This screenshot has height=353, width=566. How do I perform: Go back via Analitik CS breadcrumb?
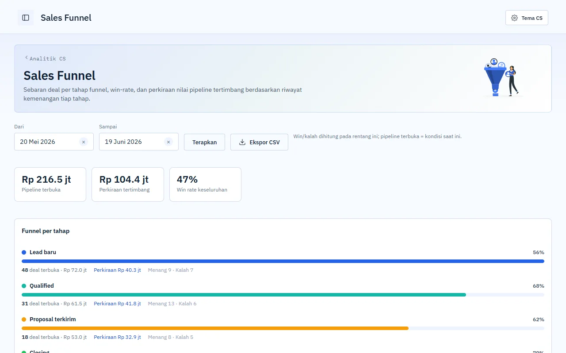coord(45,58)
